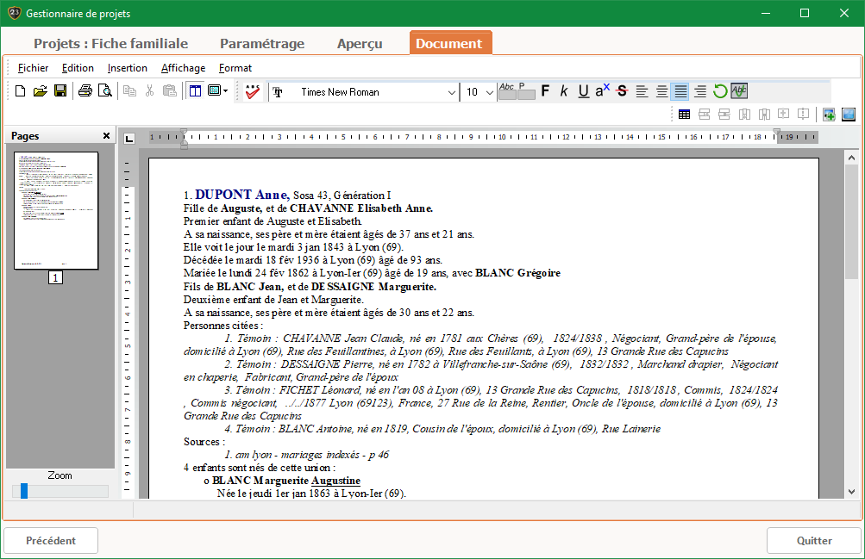Image resolution: width=865 pixels, height=559 pixels.
Task: Open the Fichier menu
Action: (x=33, y=68)
